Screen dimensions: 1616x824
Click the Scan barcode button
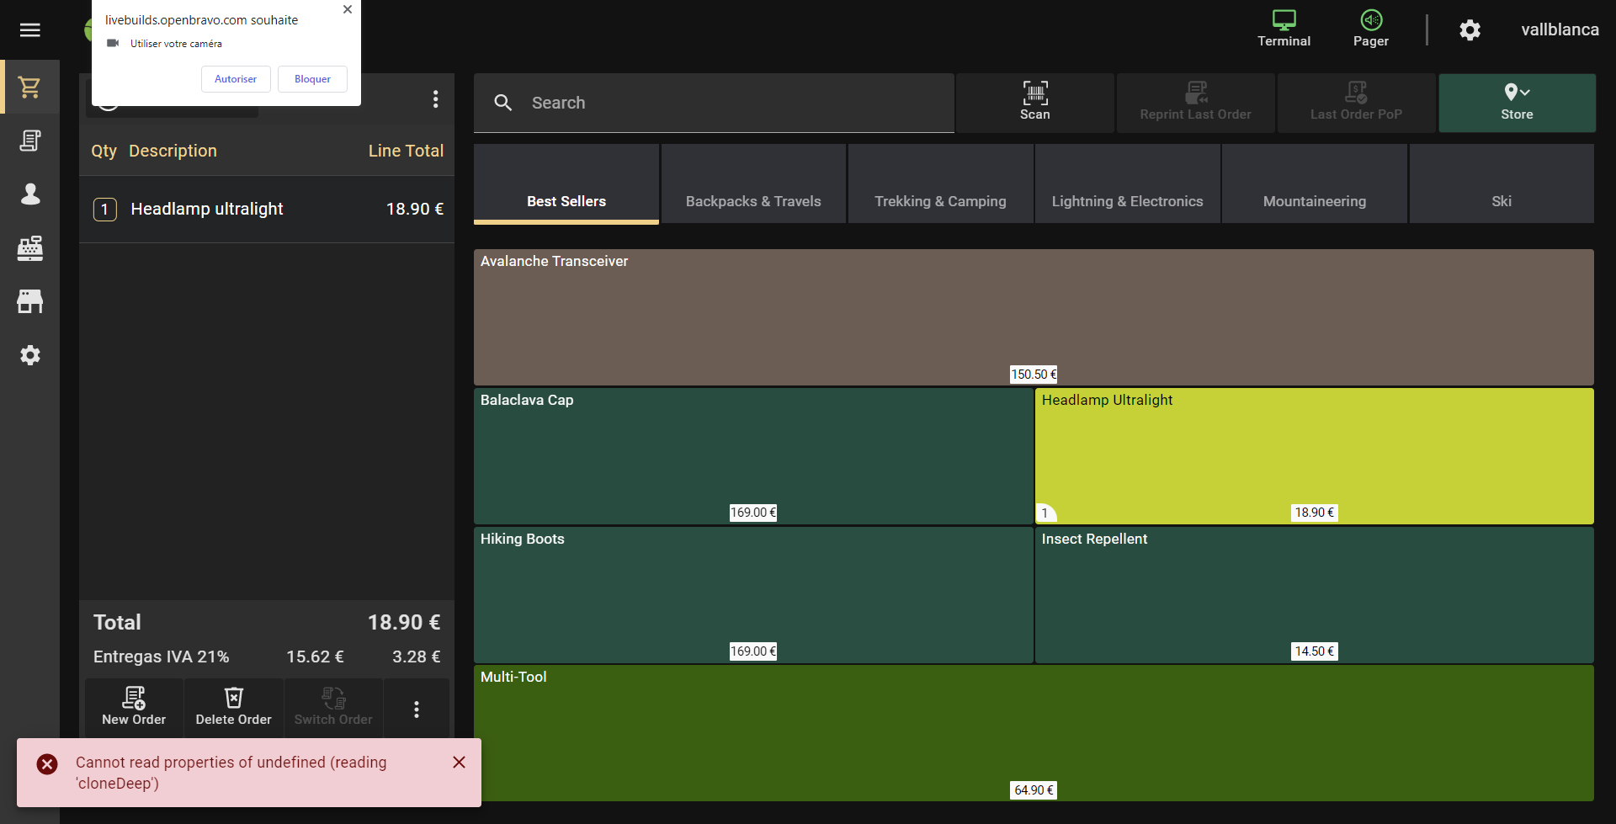[x=1034, y=103]
